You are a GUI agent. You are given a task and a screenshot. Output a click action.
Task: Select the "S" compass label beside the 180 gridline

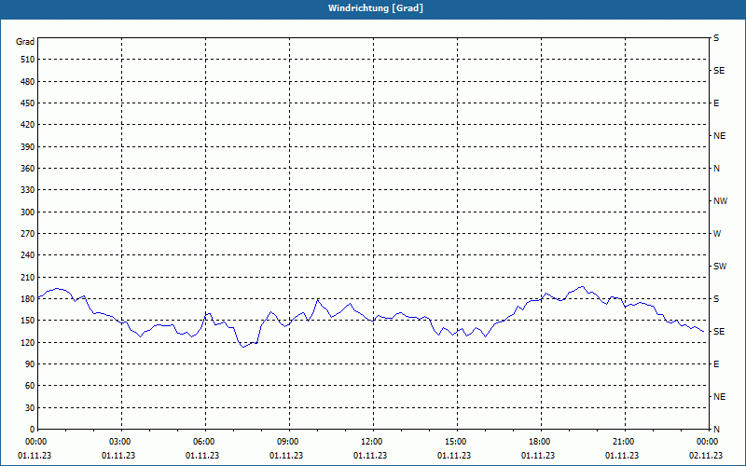(x=716, y=299)
